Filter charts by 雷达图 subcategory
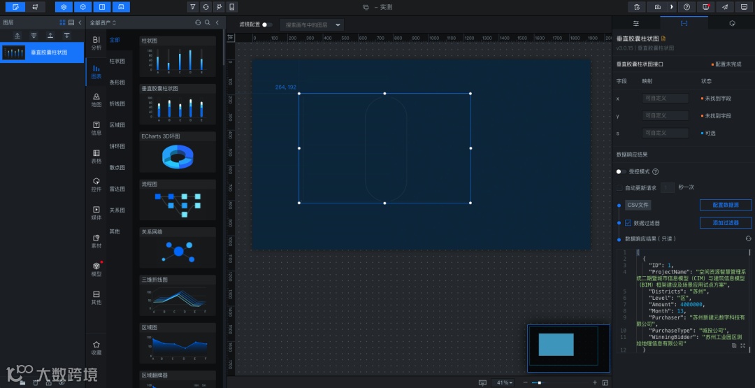The image size is (755, 388). pos(117,189)
